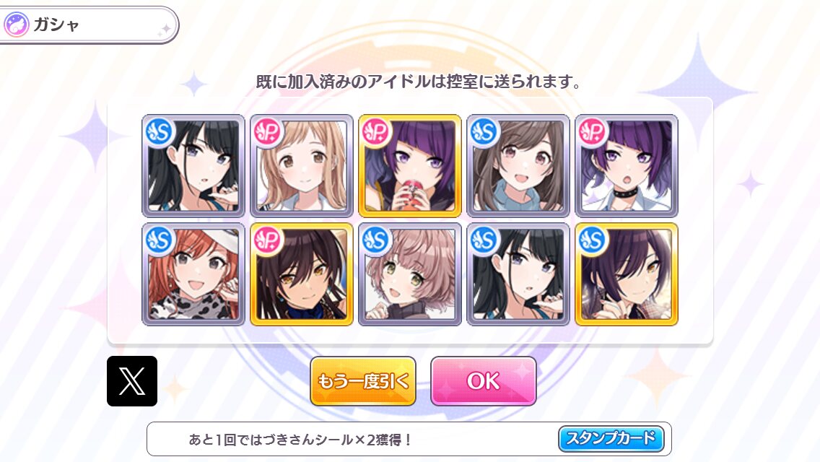Select the purple-haired idol with black choker

coord(627,166)
